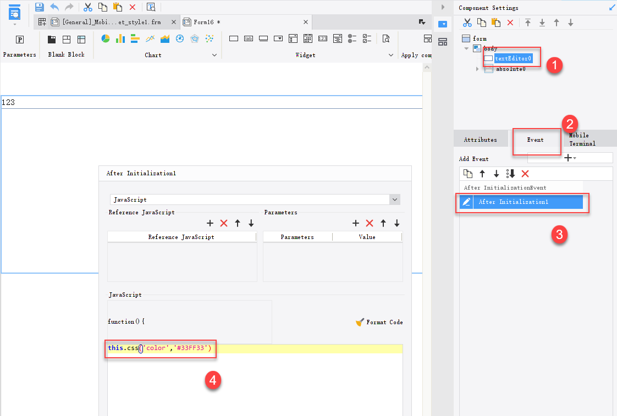Copy the selected event in the event list

tap(468, 174)
